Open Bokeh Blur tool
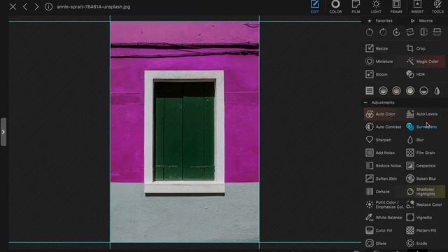The image size is (448, 252). click(x=421, y=178)
